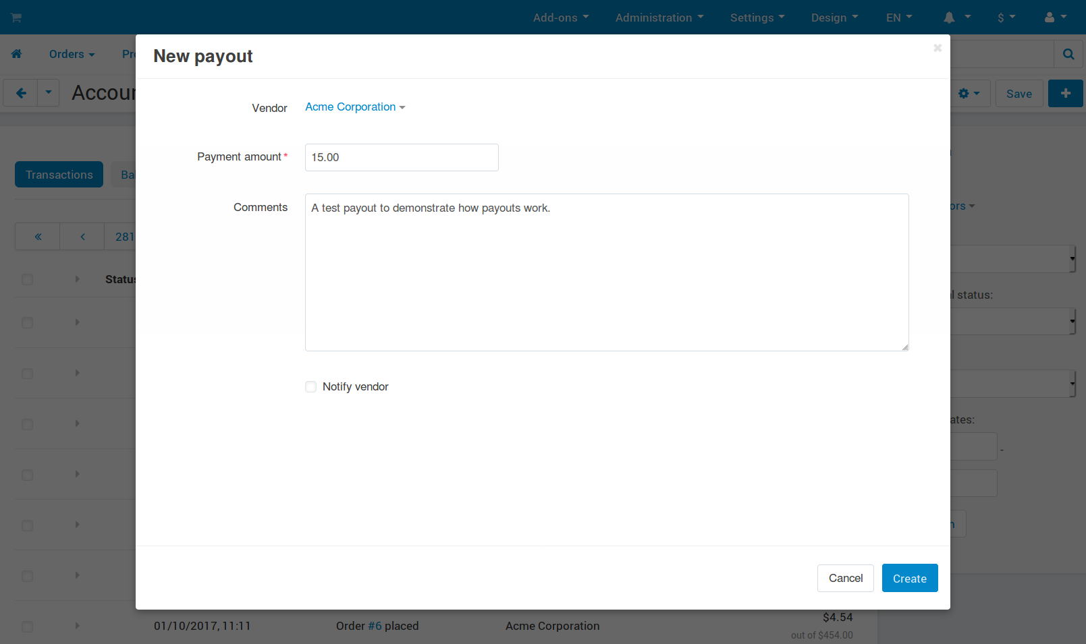The image size is (1086, 644).
Task: Open the shopping cart storefront icon
Action: (x=16, y=18)
